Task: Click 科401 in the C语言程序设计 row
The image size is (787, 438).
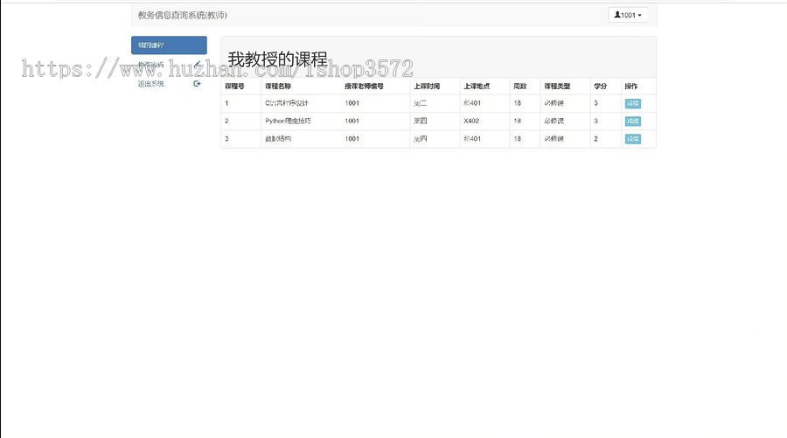Action: coord(472,103)
